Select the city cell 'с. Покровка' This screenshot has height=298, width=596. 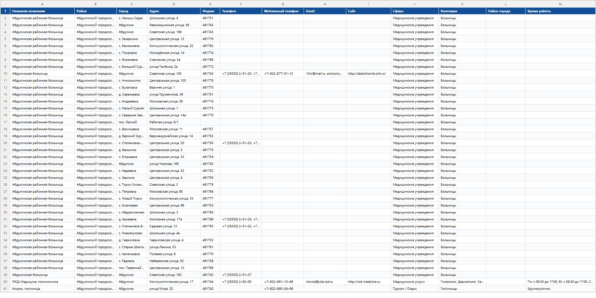[132, 53]
